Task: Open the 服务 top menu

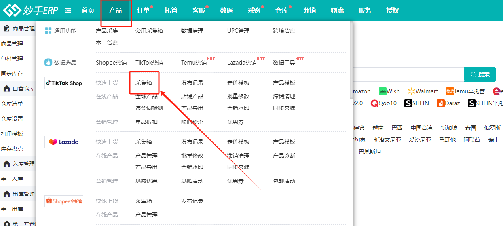Action: click(365, 11)
